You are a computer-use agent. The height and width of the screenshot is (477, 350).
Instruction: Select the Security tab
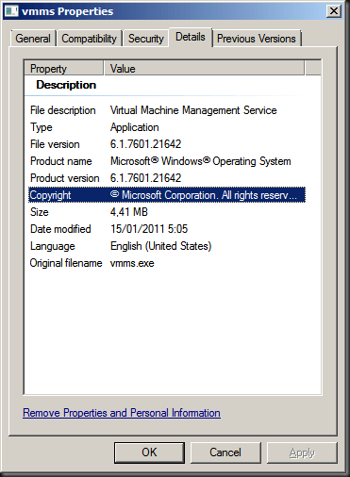point(146,39)
